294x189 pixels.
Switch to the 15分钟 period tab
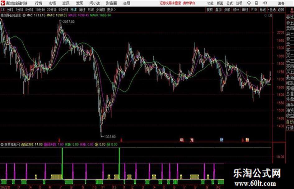pos(40,10)
